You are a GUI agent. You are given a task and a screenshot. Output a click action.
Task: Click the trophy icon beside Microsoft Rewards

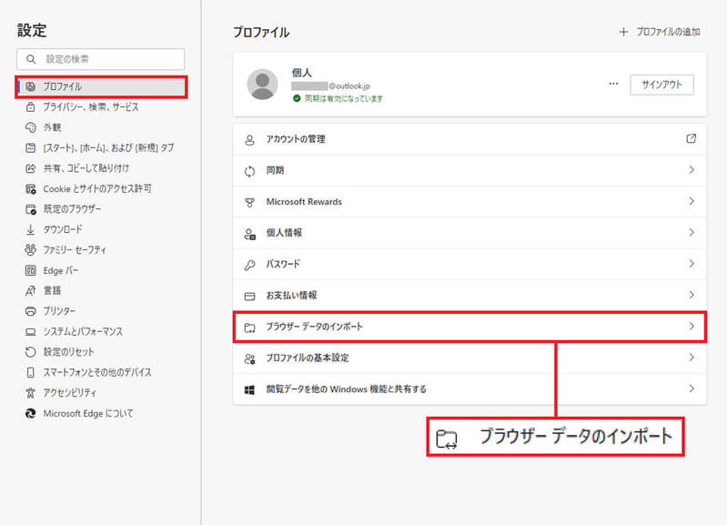point(249,202)
